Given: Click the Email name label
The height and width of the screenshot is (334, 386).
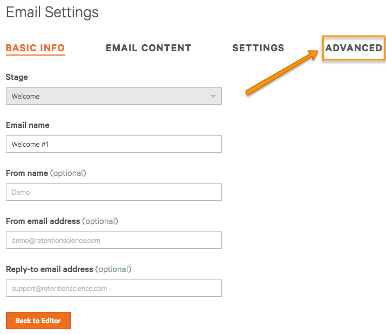Looking at the screenshot, I should tap(28, 125).
